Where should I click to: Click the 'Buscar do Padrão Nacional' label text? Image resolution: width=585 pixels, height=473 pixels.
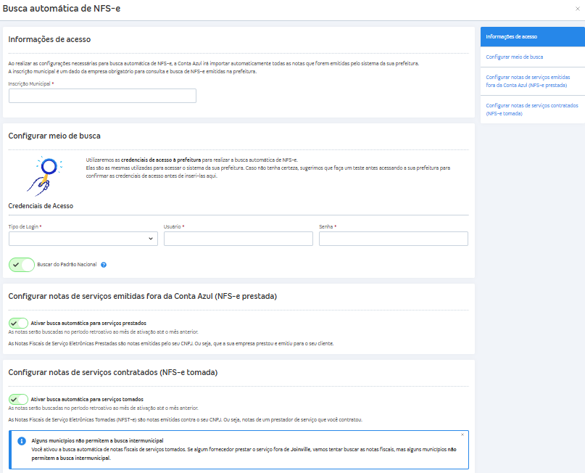[x=67, y=264]
